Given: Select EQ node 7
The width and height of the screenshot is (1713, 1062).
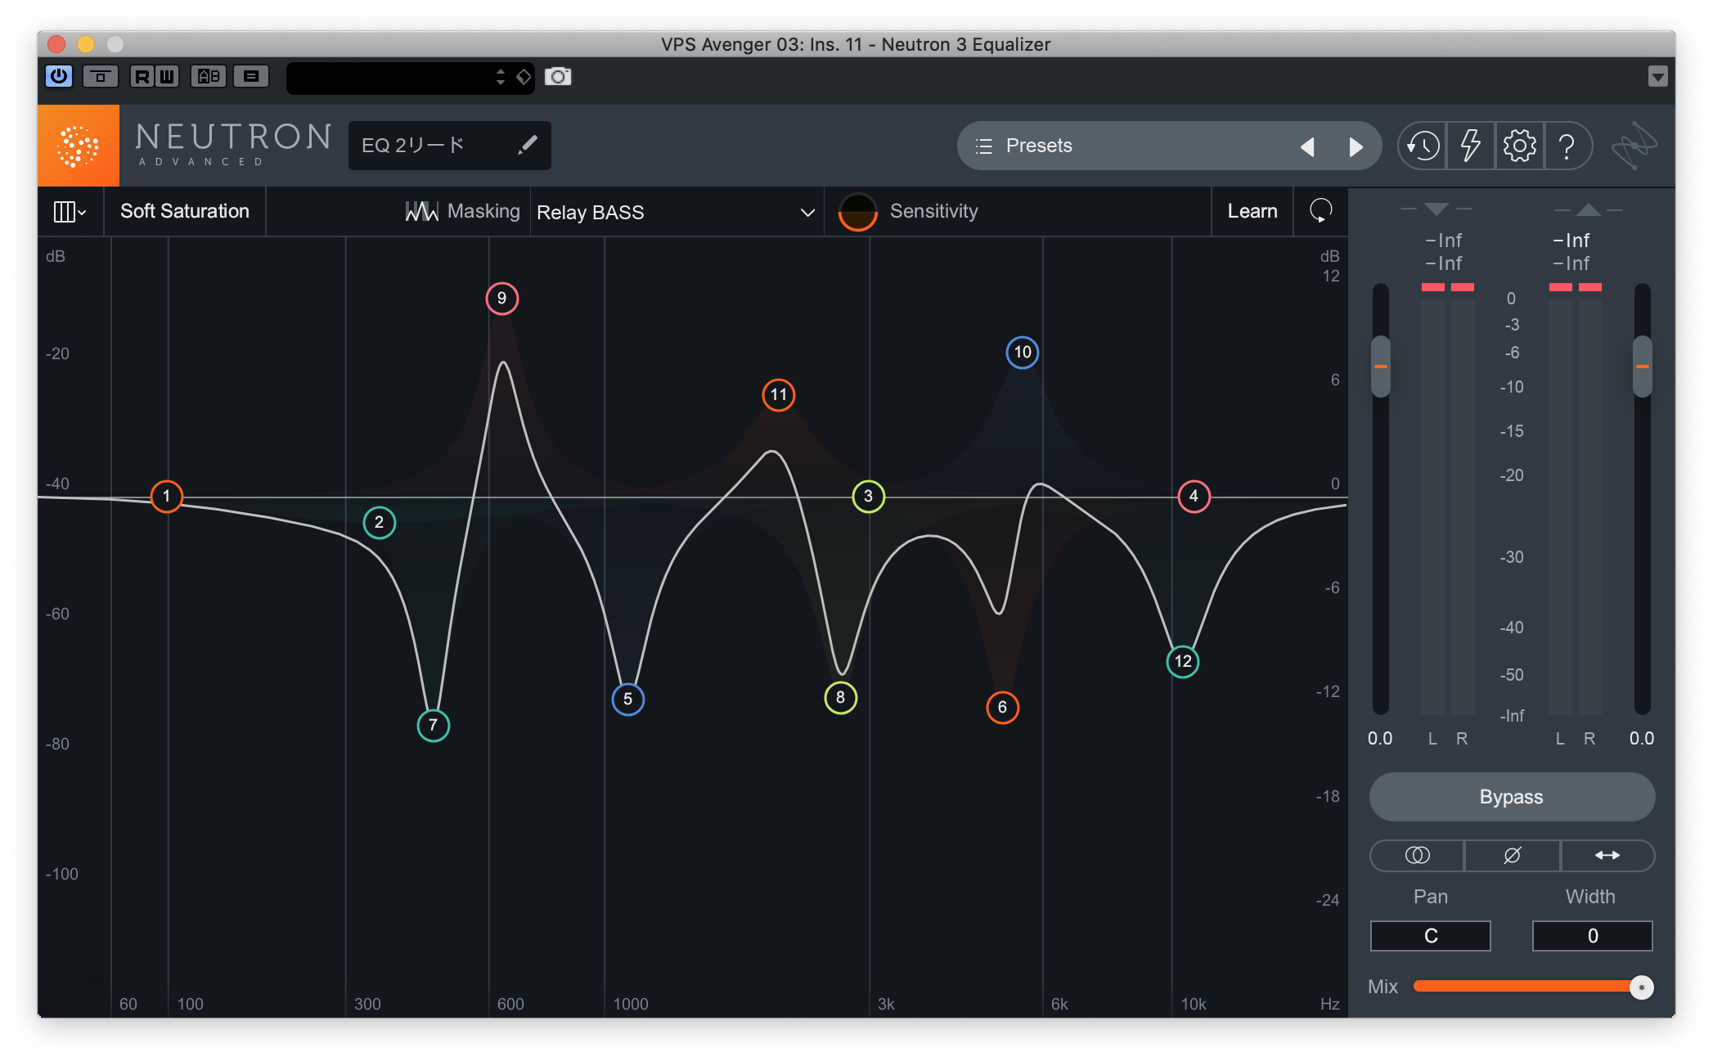Looking at the screenshot, I should (433, 725).
